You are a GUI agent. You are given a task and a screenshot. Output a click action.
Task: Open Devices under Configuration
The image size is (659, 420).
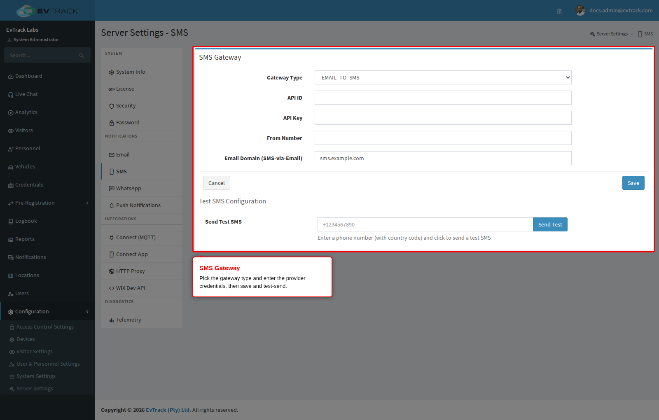point(47,339)
